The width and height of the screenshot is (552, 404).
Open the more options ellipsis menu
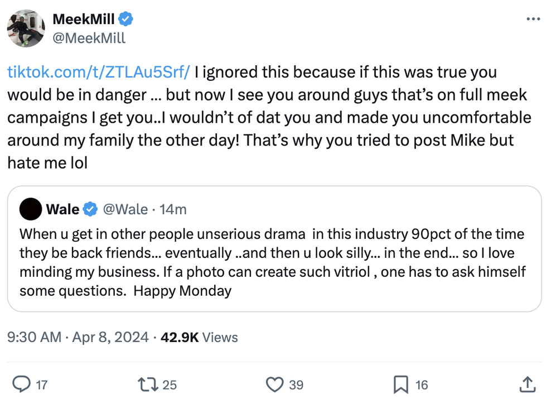(532, 19)
